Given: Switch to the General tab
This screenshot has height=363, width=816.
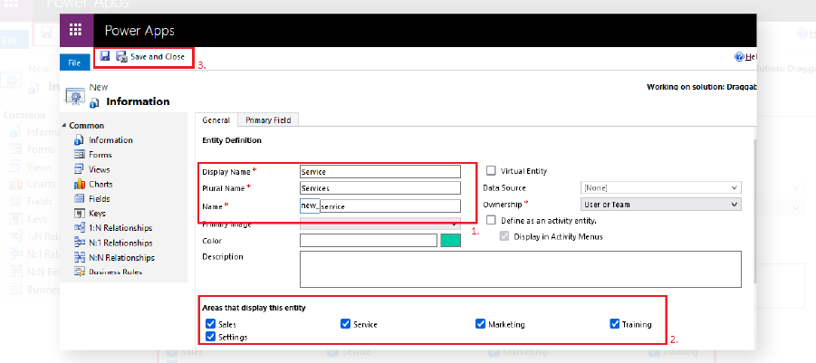Looking at the screenshot, I should coord(216,120).
